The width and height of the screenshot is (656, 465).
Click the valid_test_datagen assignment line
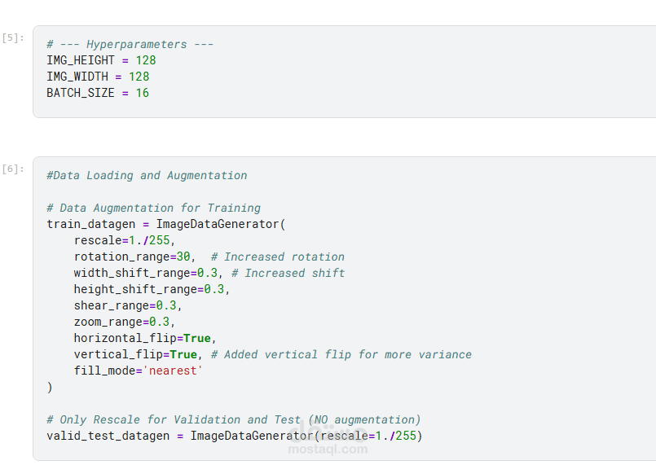coord(235,436)
